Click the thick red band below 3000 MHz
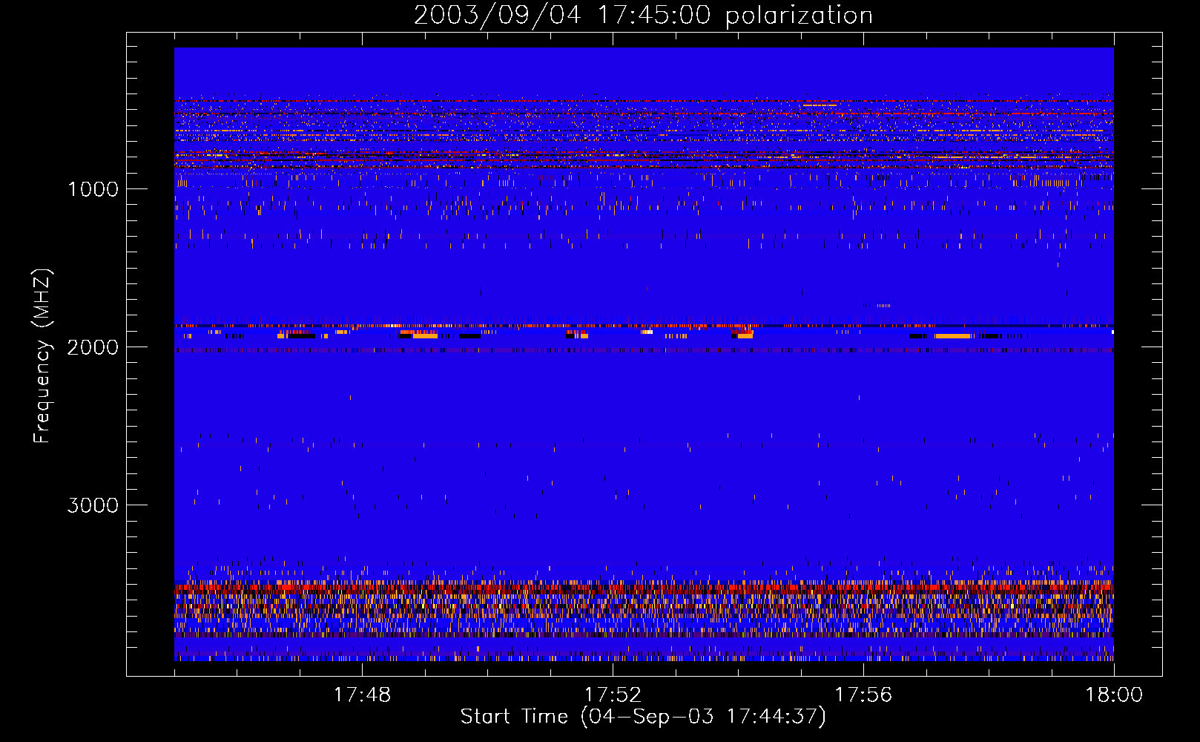 644,587
